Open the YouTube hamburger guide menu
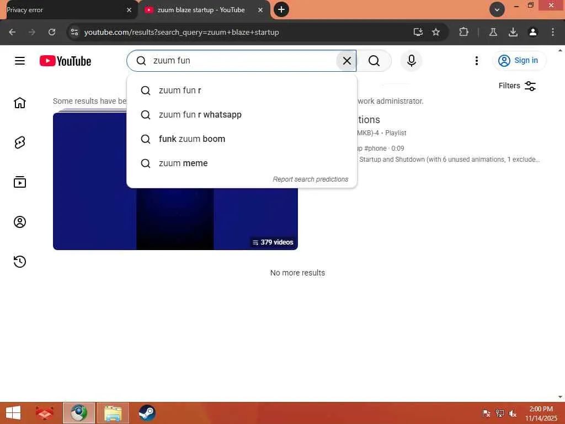 pyautogui.click(x=20, y=61)
